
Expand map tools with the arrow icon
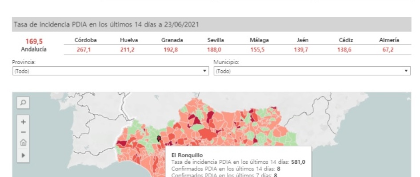pyautogui.click(x=24, y=156)
